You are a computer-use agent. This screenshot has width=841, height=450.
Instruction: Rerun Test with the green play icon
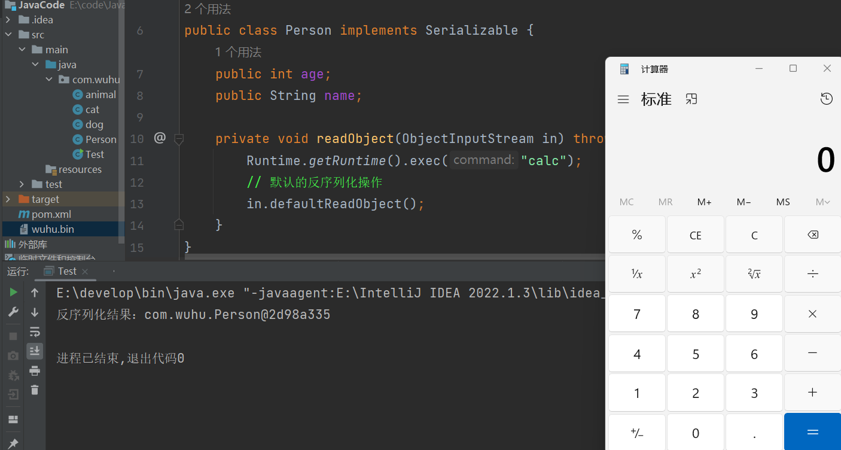pyautogui.click(x=13, y=293)
